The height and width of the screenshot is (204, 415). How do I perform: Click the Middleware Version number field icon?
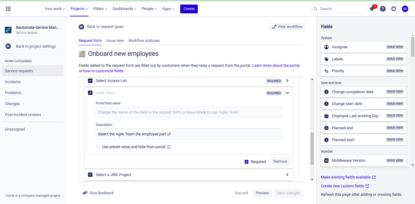coord(326,161)
